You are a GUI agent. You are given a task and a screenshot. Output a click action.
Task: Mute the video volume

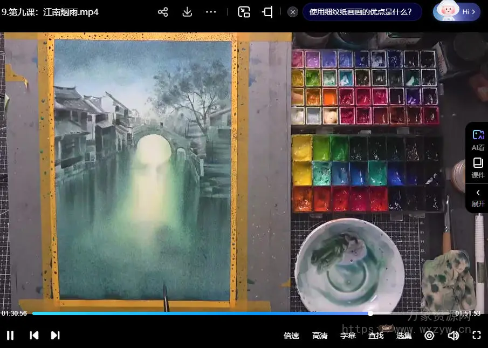click(453, 336)
